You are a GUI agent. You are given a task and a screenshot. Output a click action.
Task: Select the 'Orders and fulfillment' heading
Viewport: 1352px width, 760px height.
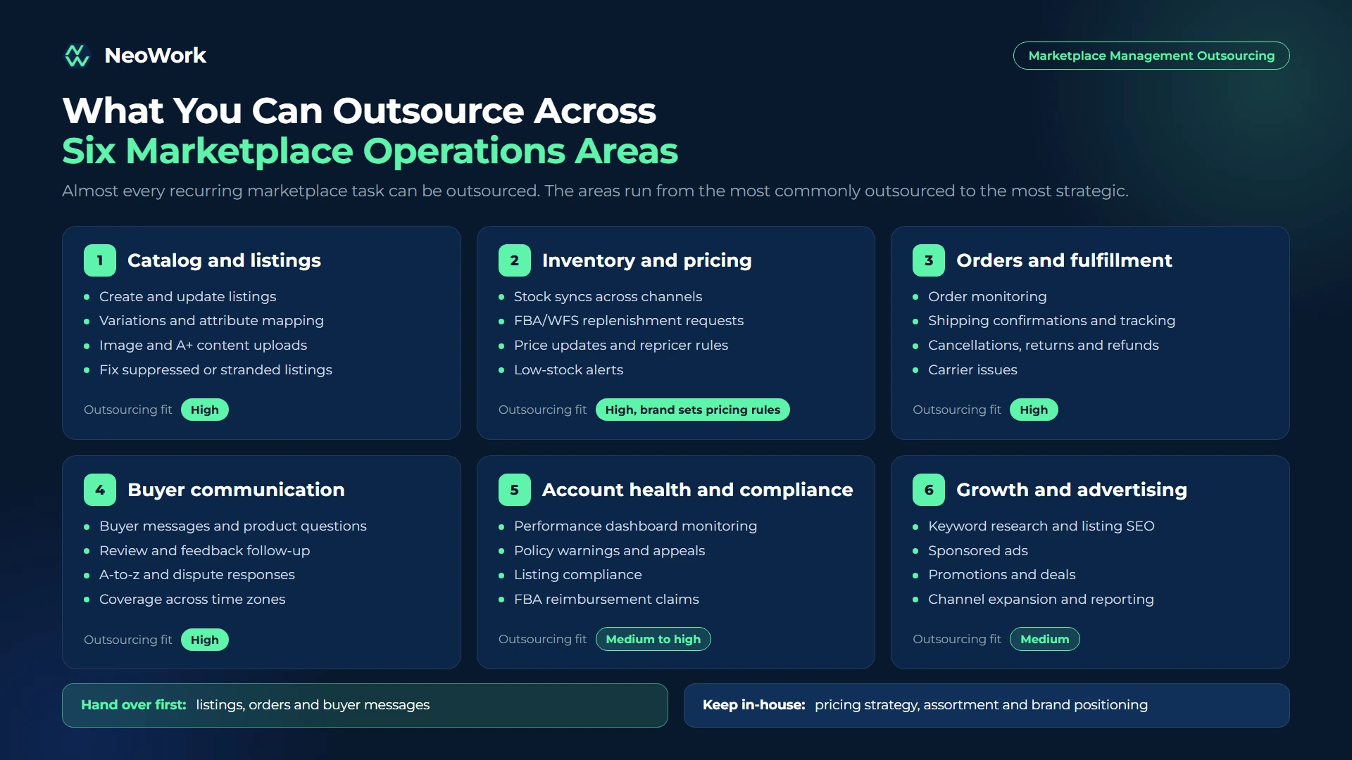coord(1064,260)
